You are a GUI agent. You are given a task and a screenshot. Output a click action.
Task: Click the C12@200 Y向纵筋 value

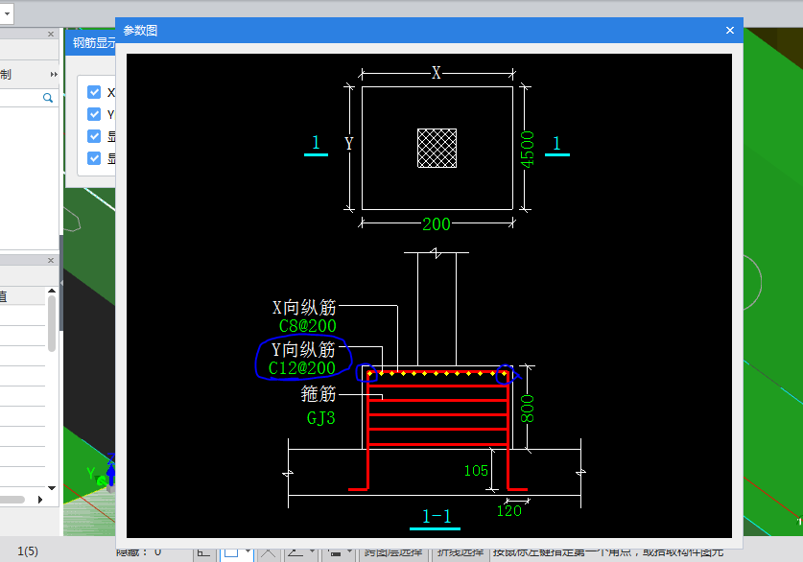pos(301,367)
